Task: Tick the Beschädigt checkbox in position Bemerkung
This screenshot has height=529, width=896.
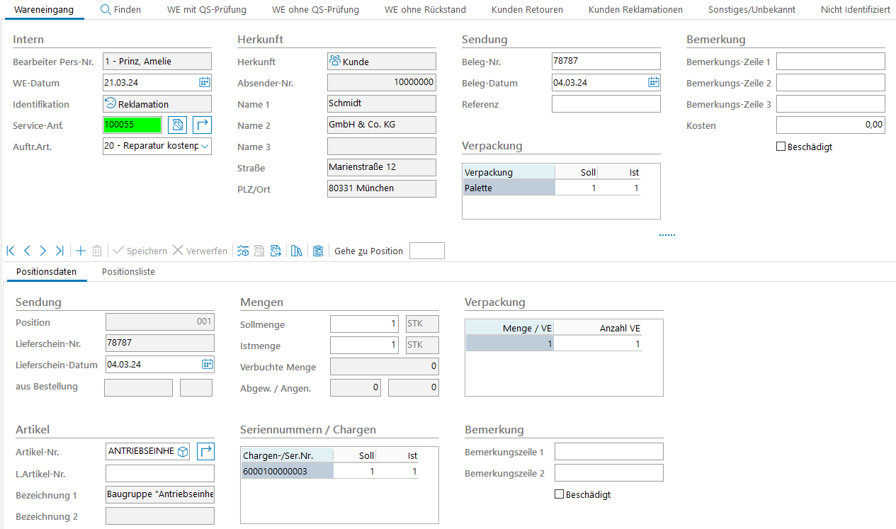Action: 560,494
